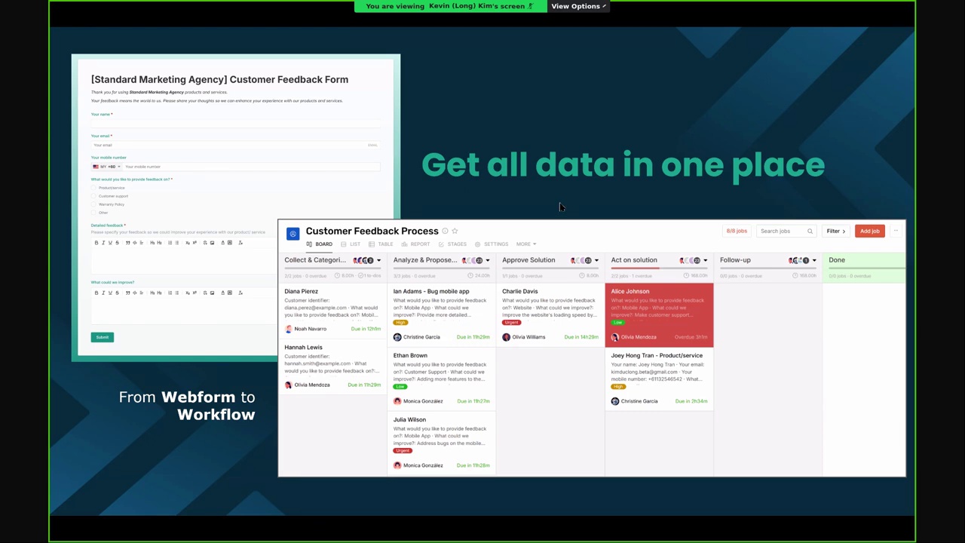Image resolution: width=965 pixels, height=543 pixels.
Task: Click Bold icon in What could we improve editor
Action: tap(96, 293)
